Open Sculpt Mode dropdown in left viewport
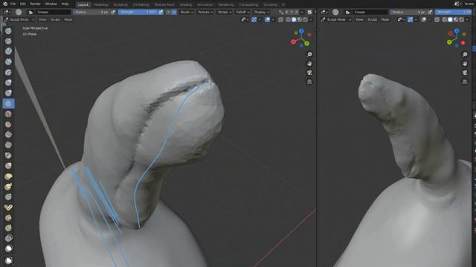 pos(20,20)
